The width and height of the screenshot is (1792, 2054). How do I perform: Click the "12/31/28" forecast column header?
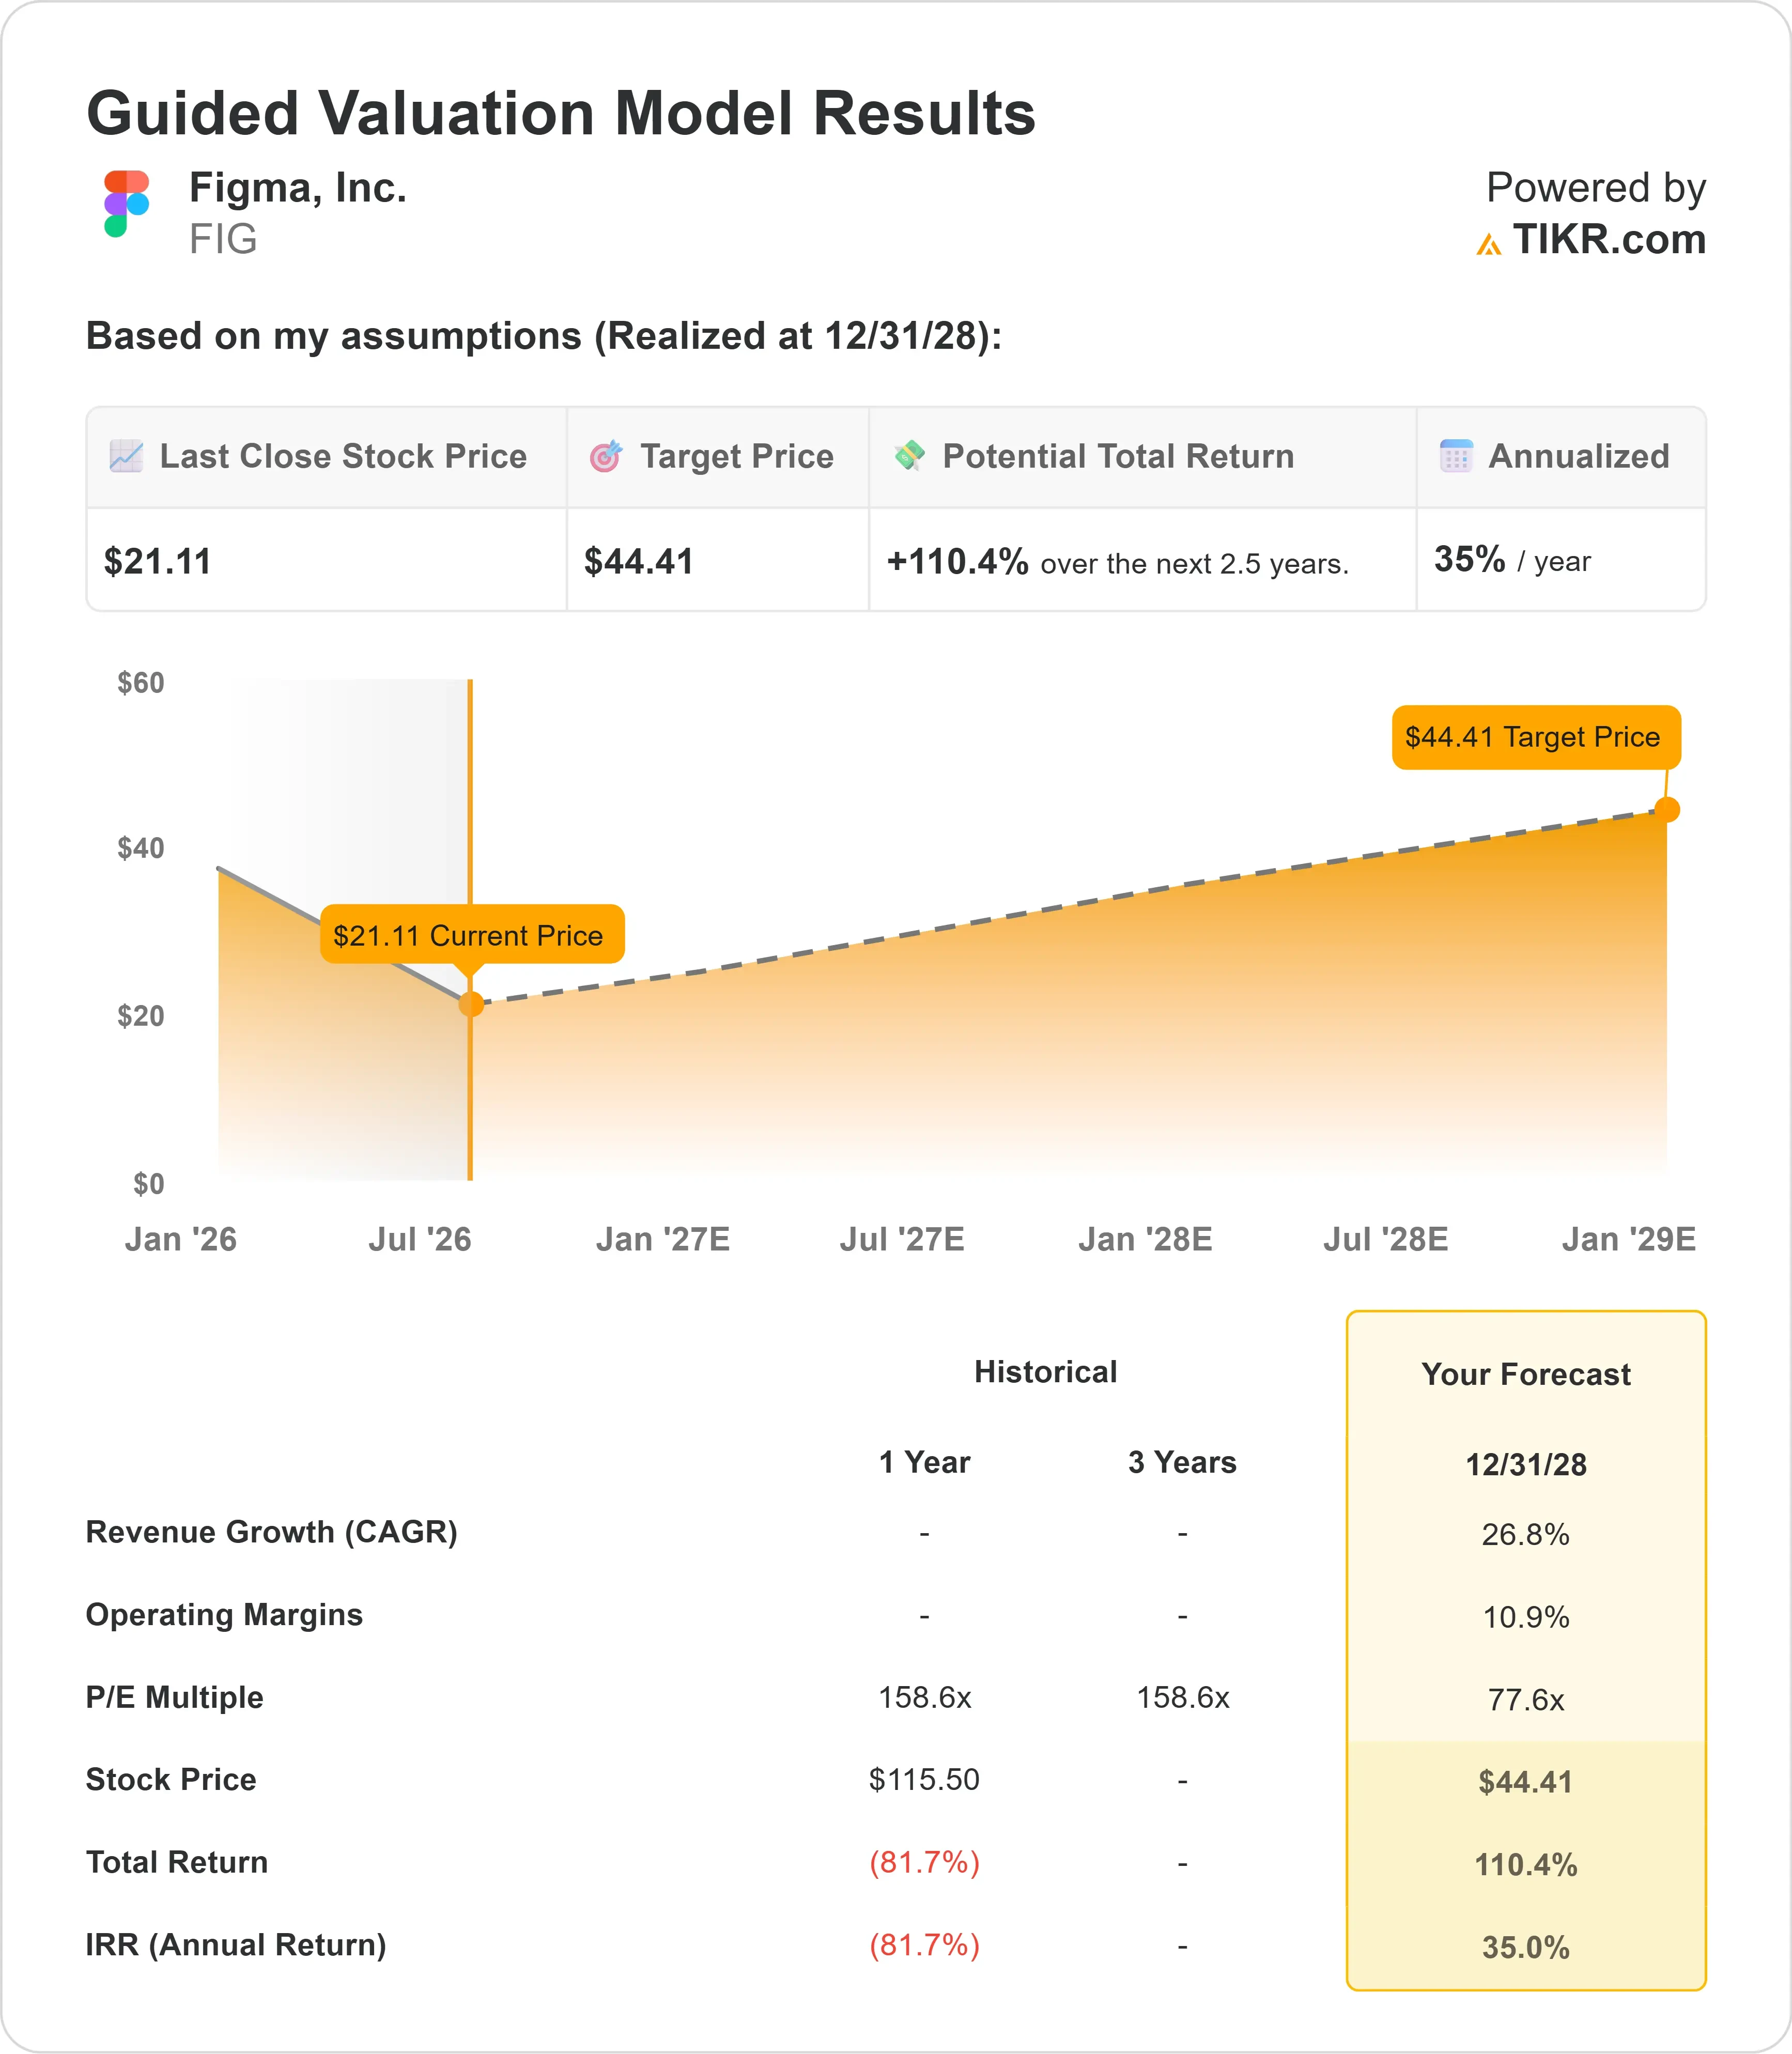pyautogui.click(x=1526, y=1465)
